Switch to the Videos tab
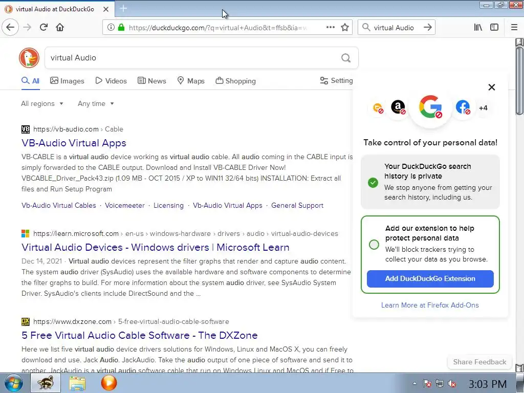Screen dimensions: 524x393 [x=111, y=81]
